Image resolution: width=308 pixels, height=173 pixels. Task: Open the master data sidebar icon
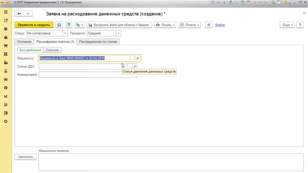click(6, 113)
